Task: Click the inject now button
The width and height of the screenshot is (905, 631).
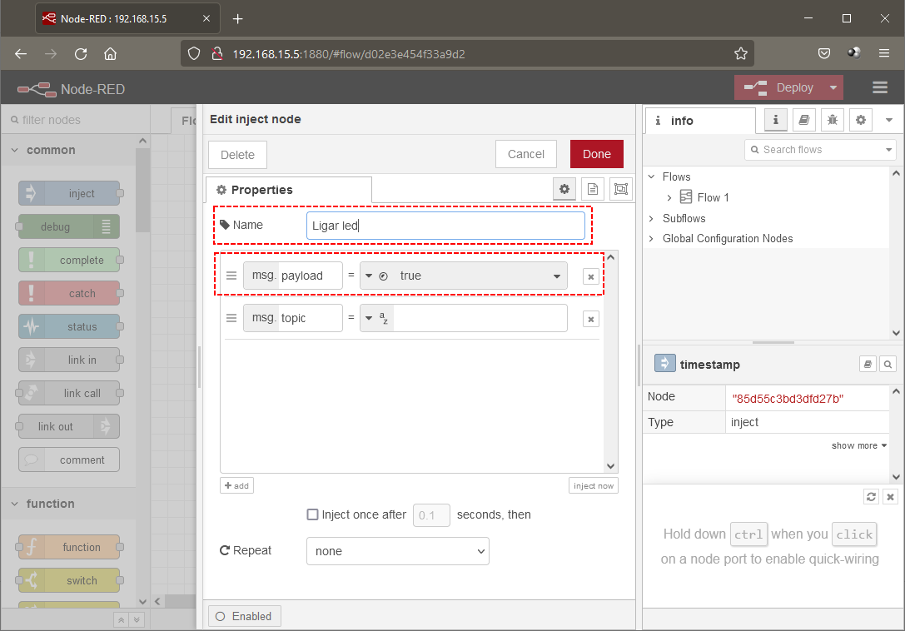Action: [x=594, y=485]
